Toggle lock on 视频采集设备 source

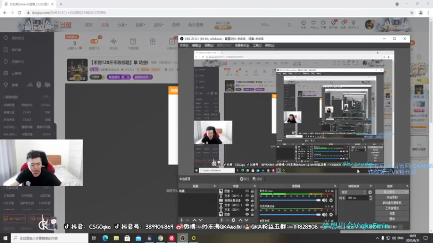tap(252, 200)
